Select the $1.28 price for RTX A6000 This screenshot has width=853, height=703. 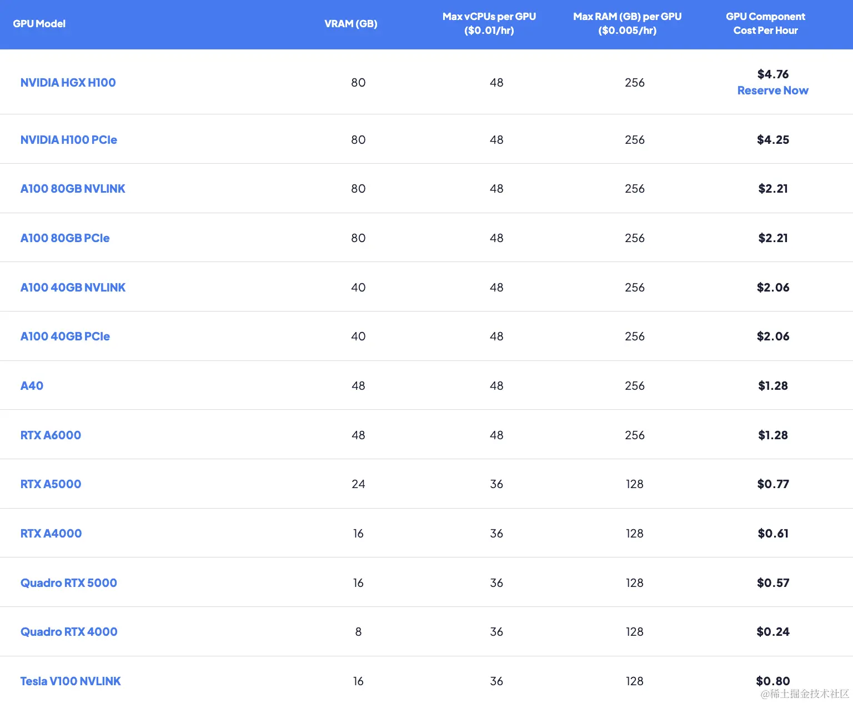(773, 435)
